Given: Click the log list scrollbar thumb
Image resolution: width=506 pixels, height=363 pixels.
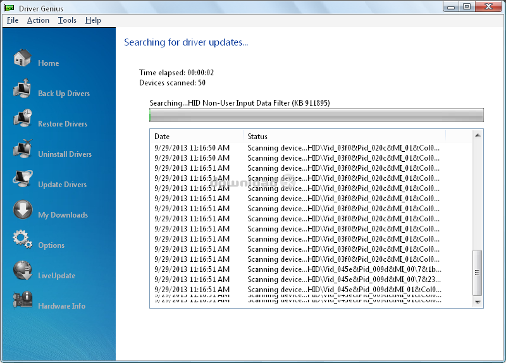Looking at the screenshot, I should click(x=478, y=273).
